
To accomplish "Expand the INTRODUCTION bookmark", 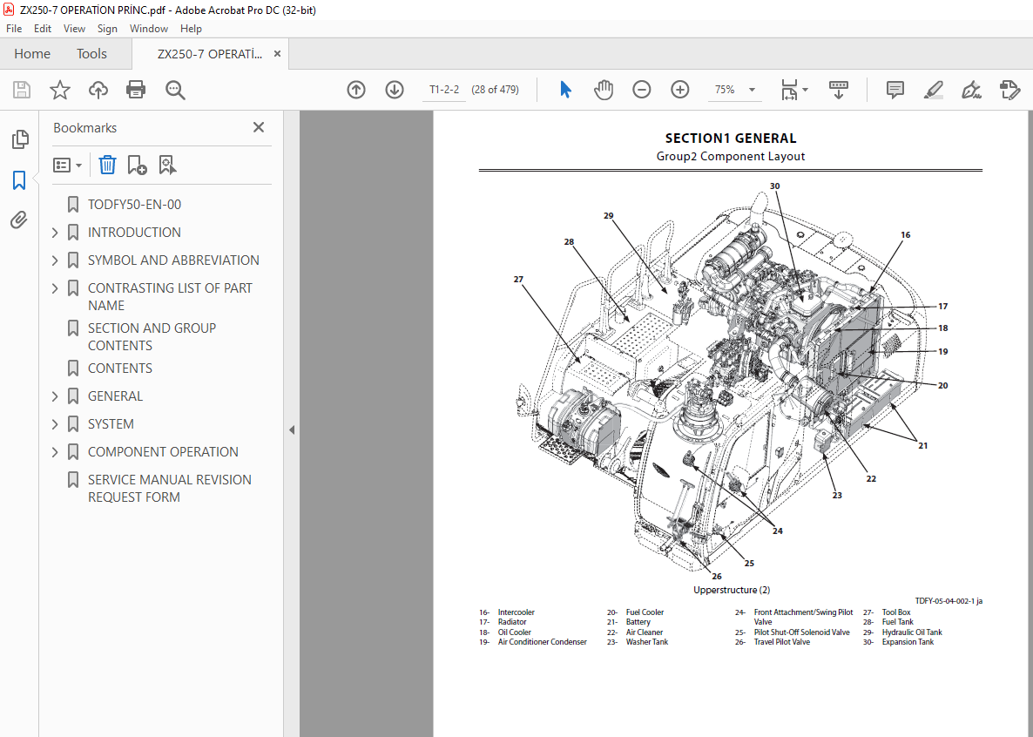I will click(56, 232).
